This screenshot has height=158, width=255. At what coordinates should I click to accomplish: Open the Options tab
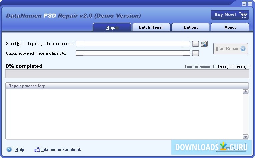click(191, 27)
